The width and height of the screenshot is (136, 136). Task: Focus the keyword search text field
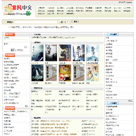(x=36, y=22)
